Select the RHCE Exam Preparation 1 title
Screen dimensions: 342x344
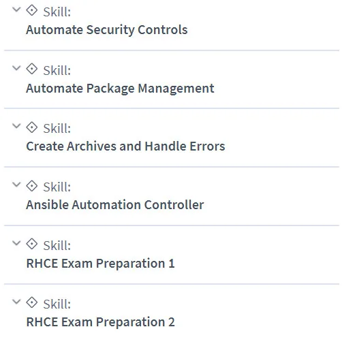100,264
